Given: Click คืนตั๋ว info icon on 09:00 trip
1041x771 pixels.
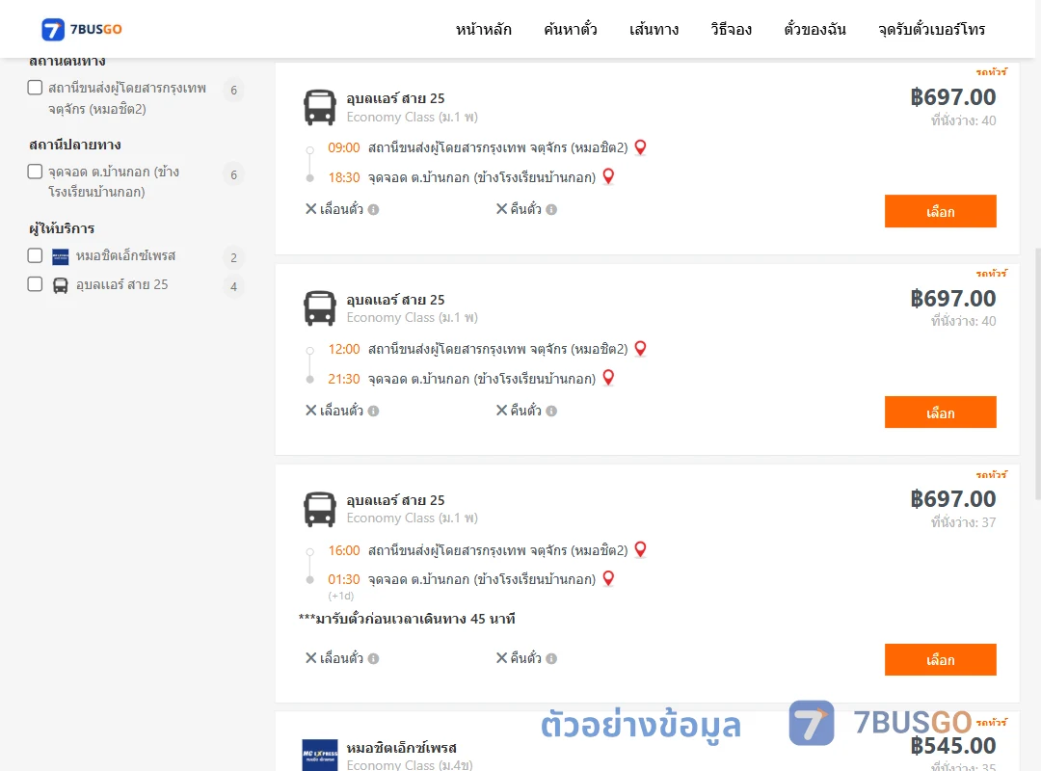Looking at the screenshot, I should click(551, 210).
